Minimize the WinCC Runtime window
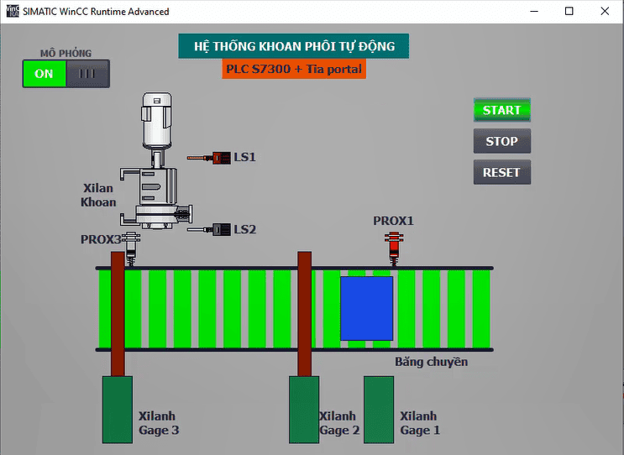The height and width of the screenshot is (455, 624). pos(534,11)
